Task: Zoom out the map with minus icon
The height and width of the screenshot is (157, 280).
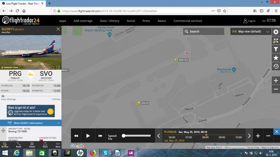Action: click(x=276, y=89)
